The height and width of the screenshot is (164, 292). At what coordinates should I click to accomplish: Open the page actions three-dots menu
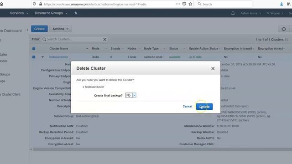(178, 4)
